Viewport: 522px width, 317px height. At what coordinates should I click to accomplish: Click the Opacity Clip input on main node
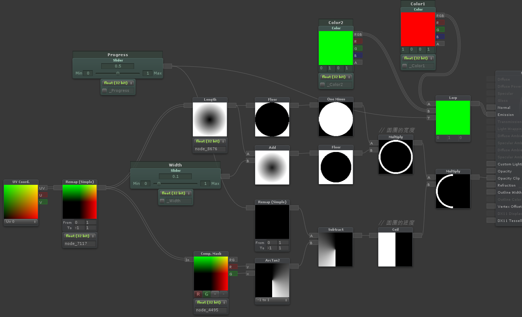pyautogui.click(x=491, y=178)
